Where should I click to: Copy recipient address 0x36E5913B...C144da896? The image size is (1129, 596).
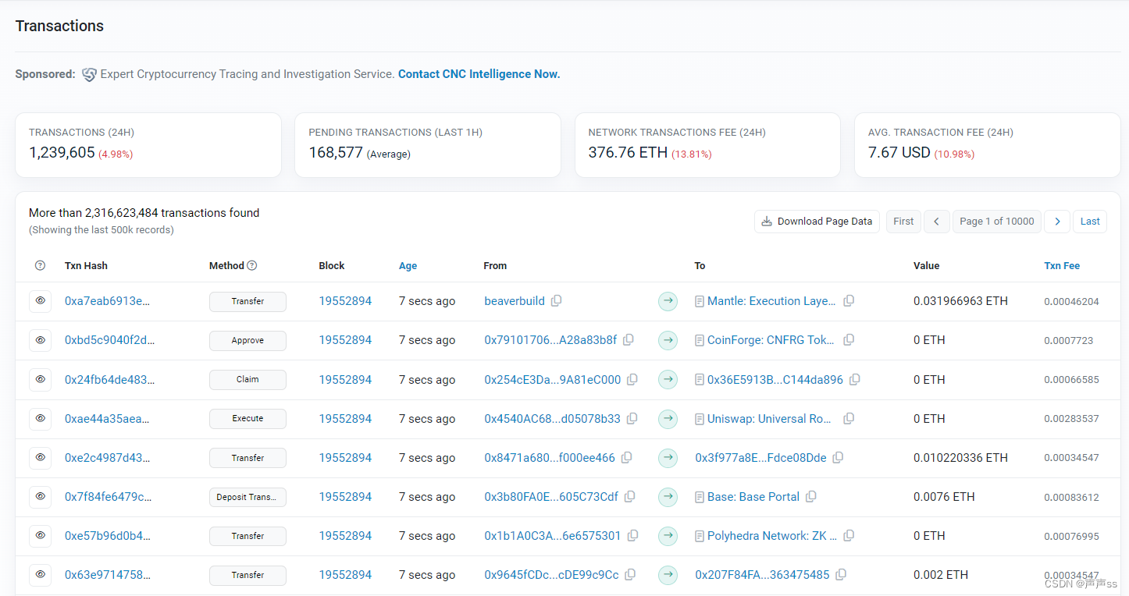click(855, 379)
